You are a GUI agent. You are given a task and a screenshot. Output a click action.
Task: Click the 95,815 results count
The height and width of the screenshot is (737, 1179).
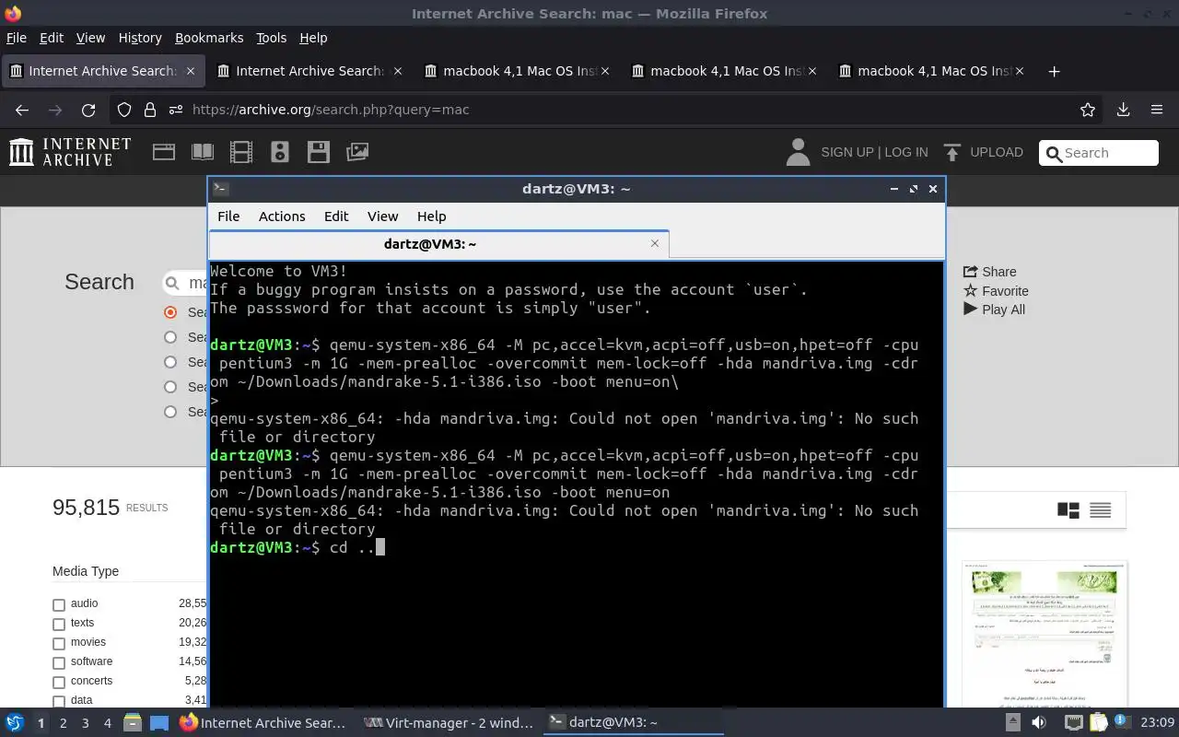[x=87, y=508]
